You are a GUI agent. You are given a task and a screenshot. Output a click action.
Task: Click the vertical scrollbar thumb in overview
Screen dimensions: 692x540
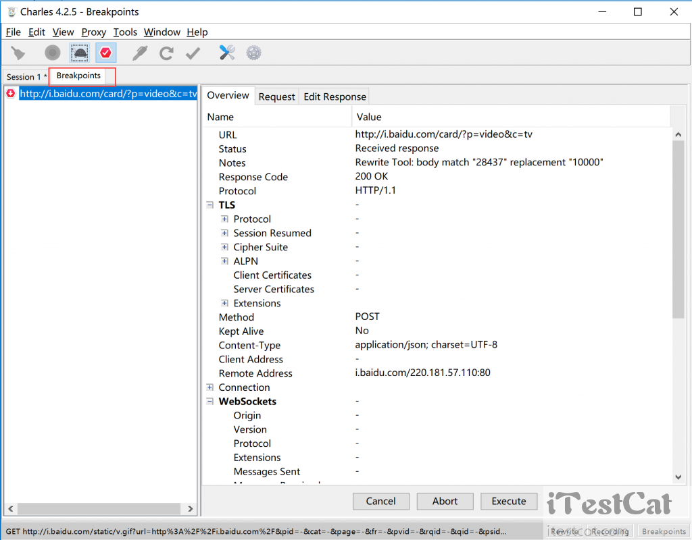coord(678,230)
